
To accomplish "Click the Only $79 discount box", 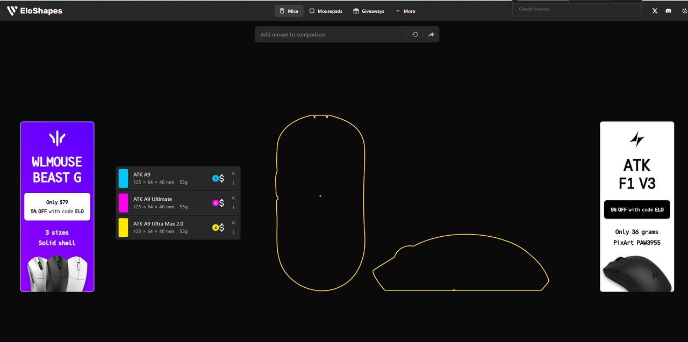I will pyautogui.click(x=57, y=207).
